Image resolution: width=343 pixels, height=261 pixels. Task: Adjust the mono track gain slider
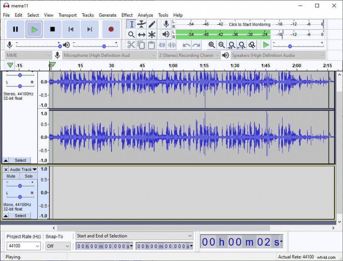coord(20,185)
